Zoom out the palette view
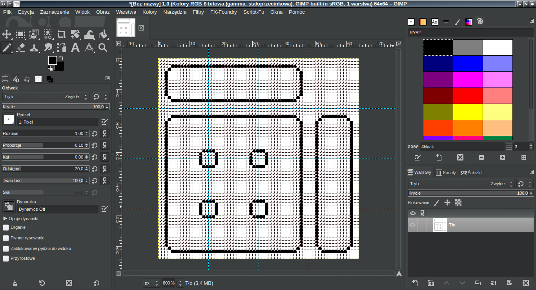This screenshot has width=536, height=290. click(481, 157)
